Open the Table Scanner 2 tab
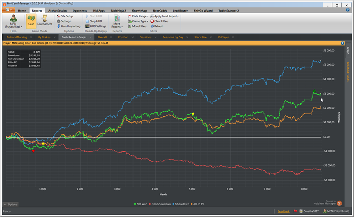The image size is (354, 217). pyautogui.click(x=229, y=11)
